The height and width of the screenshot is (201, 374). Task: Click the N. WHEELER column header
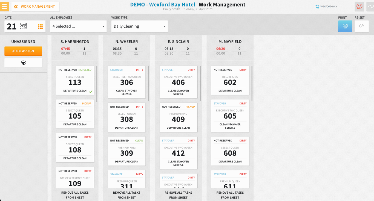tap(126, 42)
